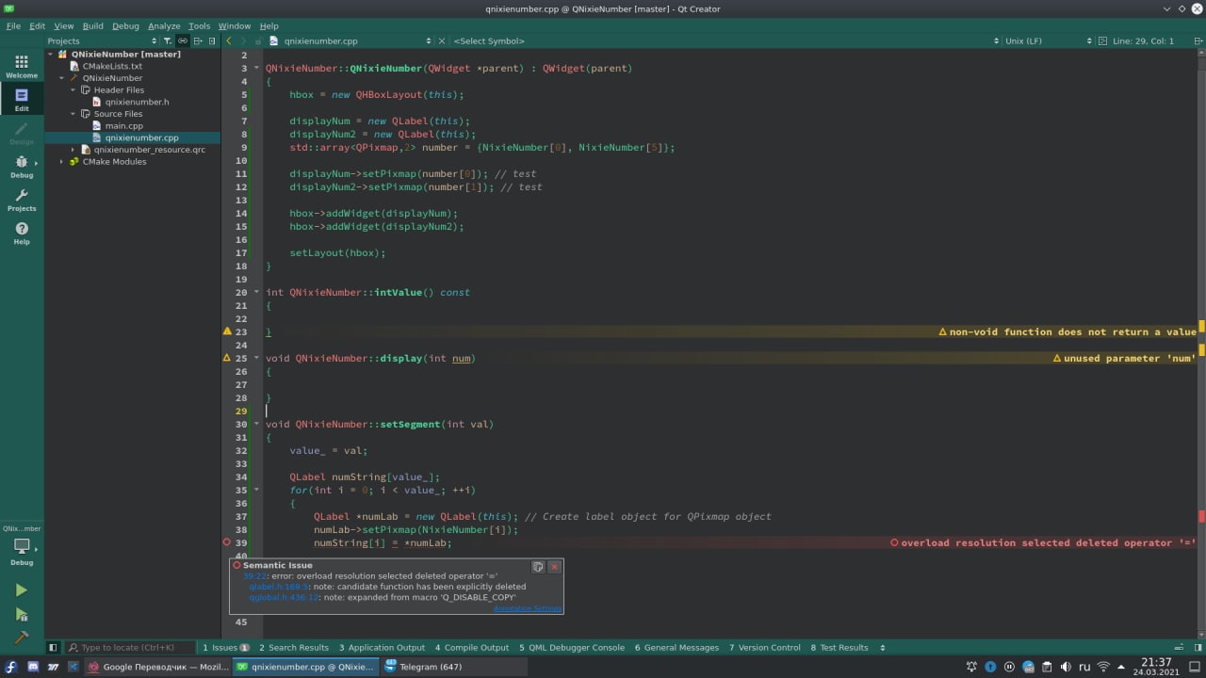Screen dimensions: 1206x678
Task: Collapse the Source Files tree node
Action: [73, 114]
